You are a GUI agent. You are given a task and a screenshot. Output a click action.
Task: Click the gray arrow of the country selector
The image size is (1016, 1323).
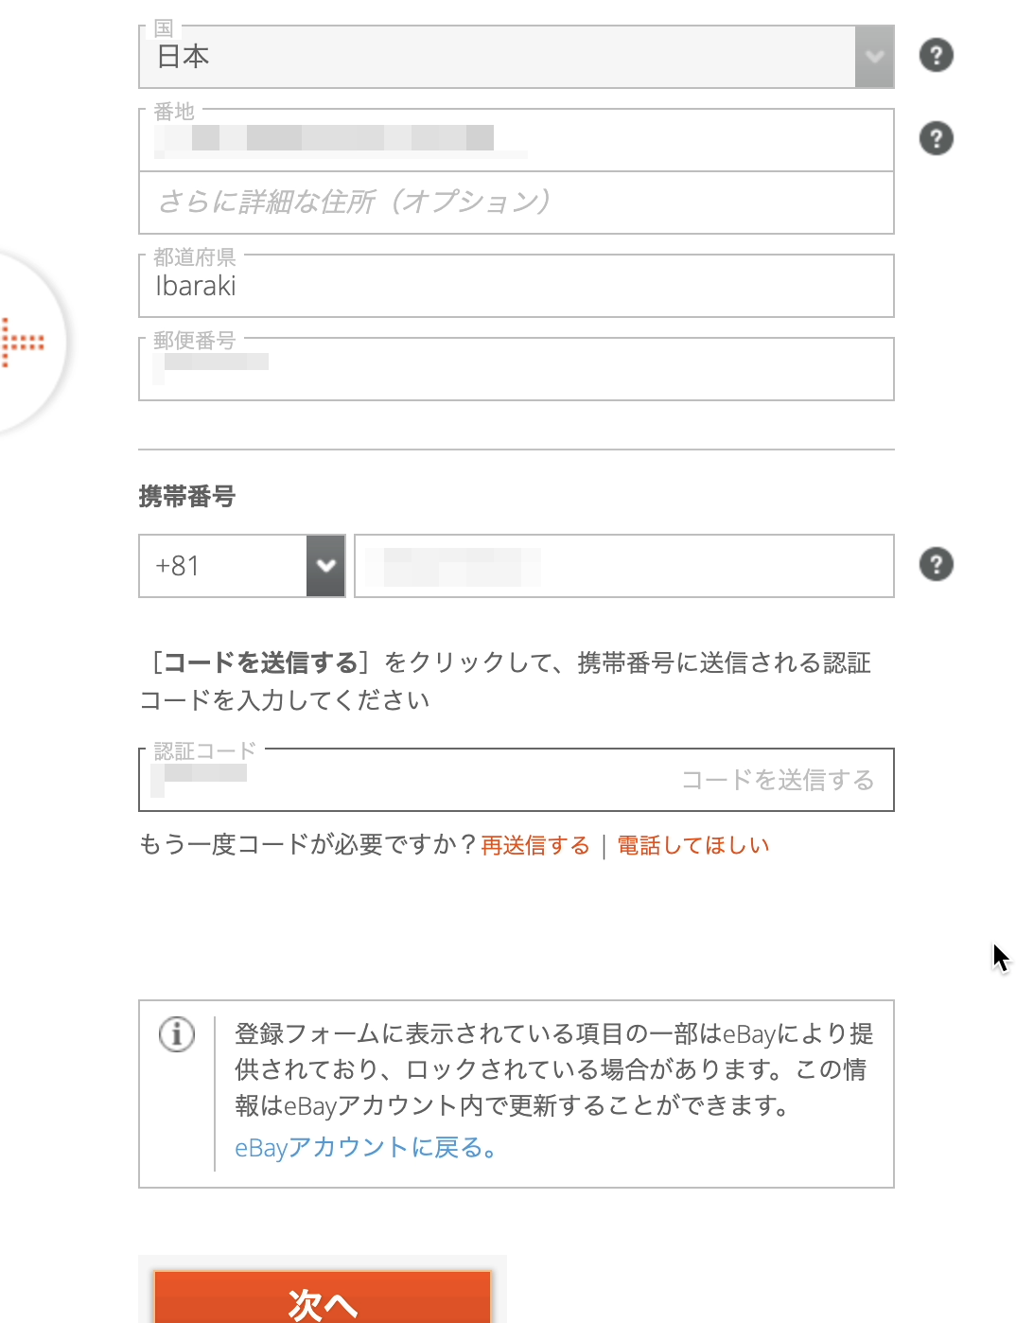coord(874,57)
